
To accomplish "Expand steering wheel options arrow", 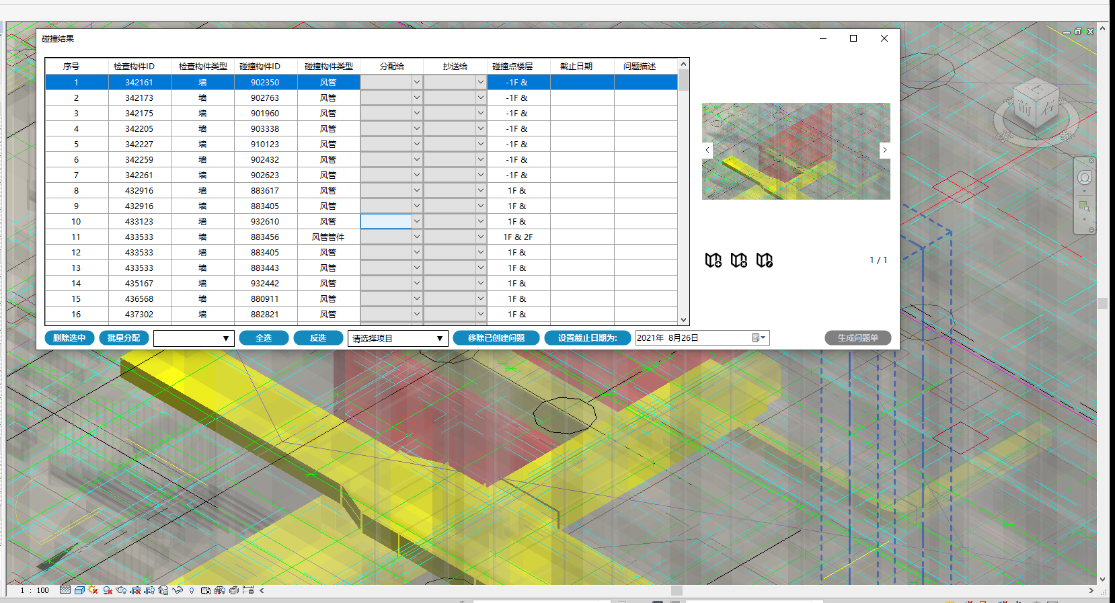I will (1084, 190).
